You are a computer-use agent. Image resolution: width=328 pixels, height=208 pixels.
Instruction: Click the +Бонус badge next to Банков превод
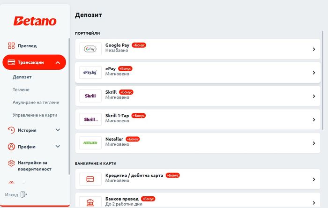(148, 199)
